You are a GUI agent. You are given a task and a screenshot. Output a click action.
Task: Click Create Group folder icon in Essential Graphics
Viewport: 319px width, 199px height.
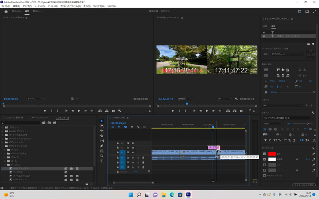coord(308,44)
